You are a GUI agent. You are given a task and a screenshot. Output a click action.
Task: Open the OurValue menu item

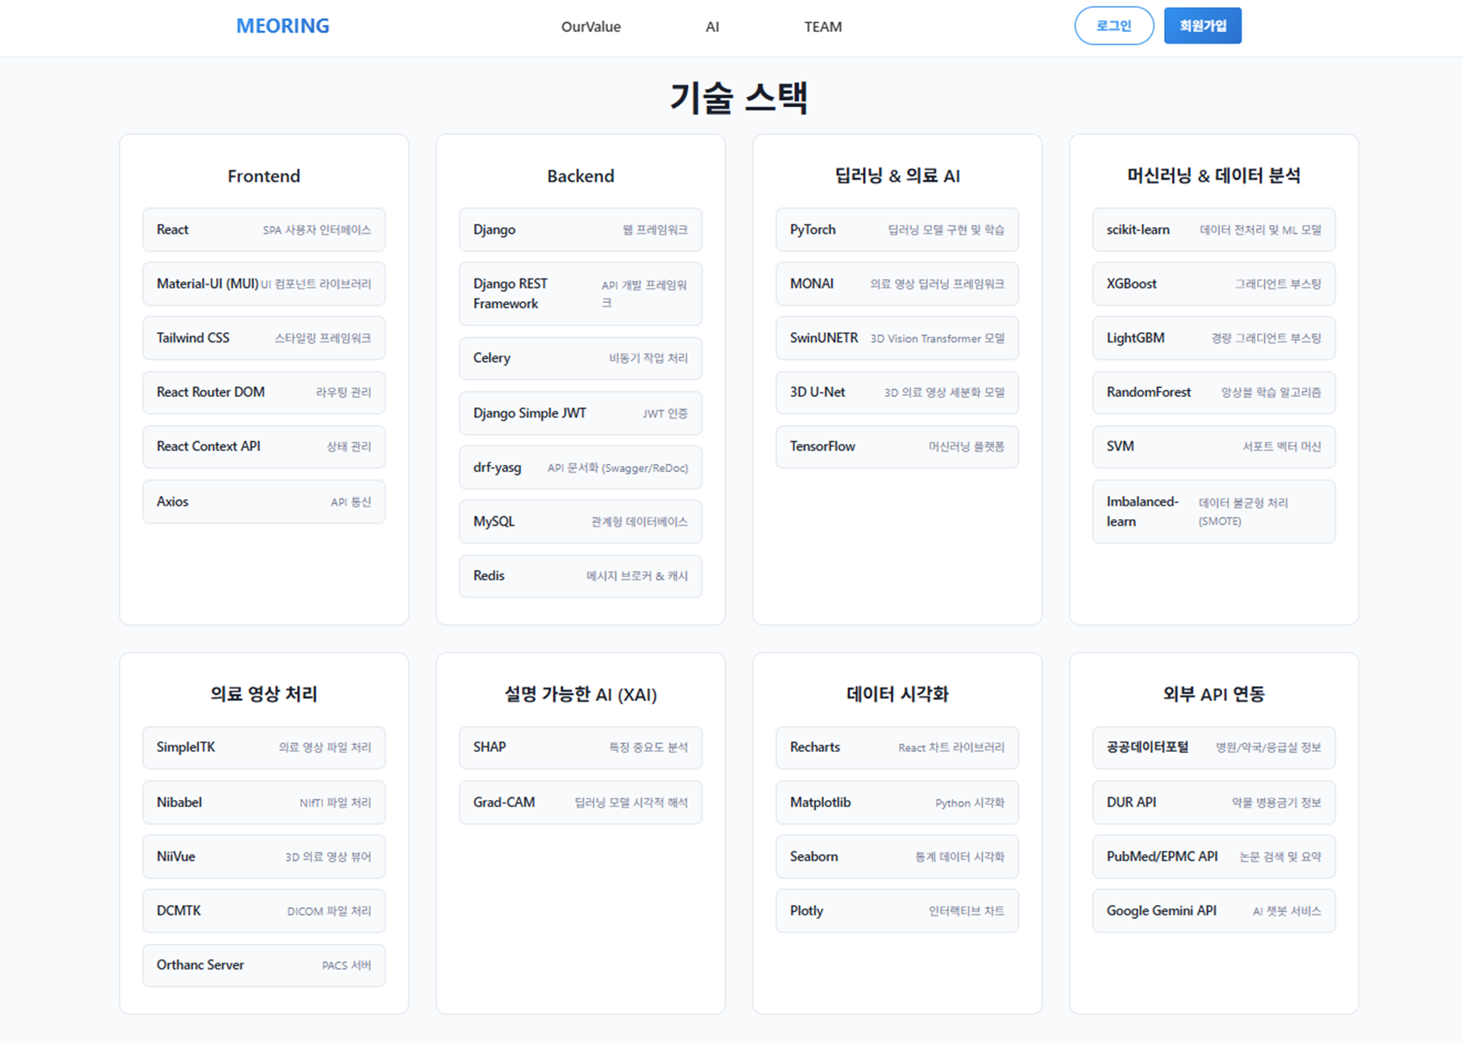point(590,27)
